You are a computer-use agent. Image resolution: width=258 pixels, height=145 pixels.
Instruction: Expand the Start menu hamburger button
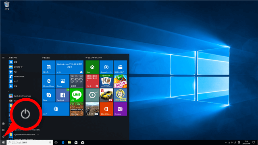3,58
